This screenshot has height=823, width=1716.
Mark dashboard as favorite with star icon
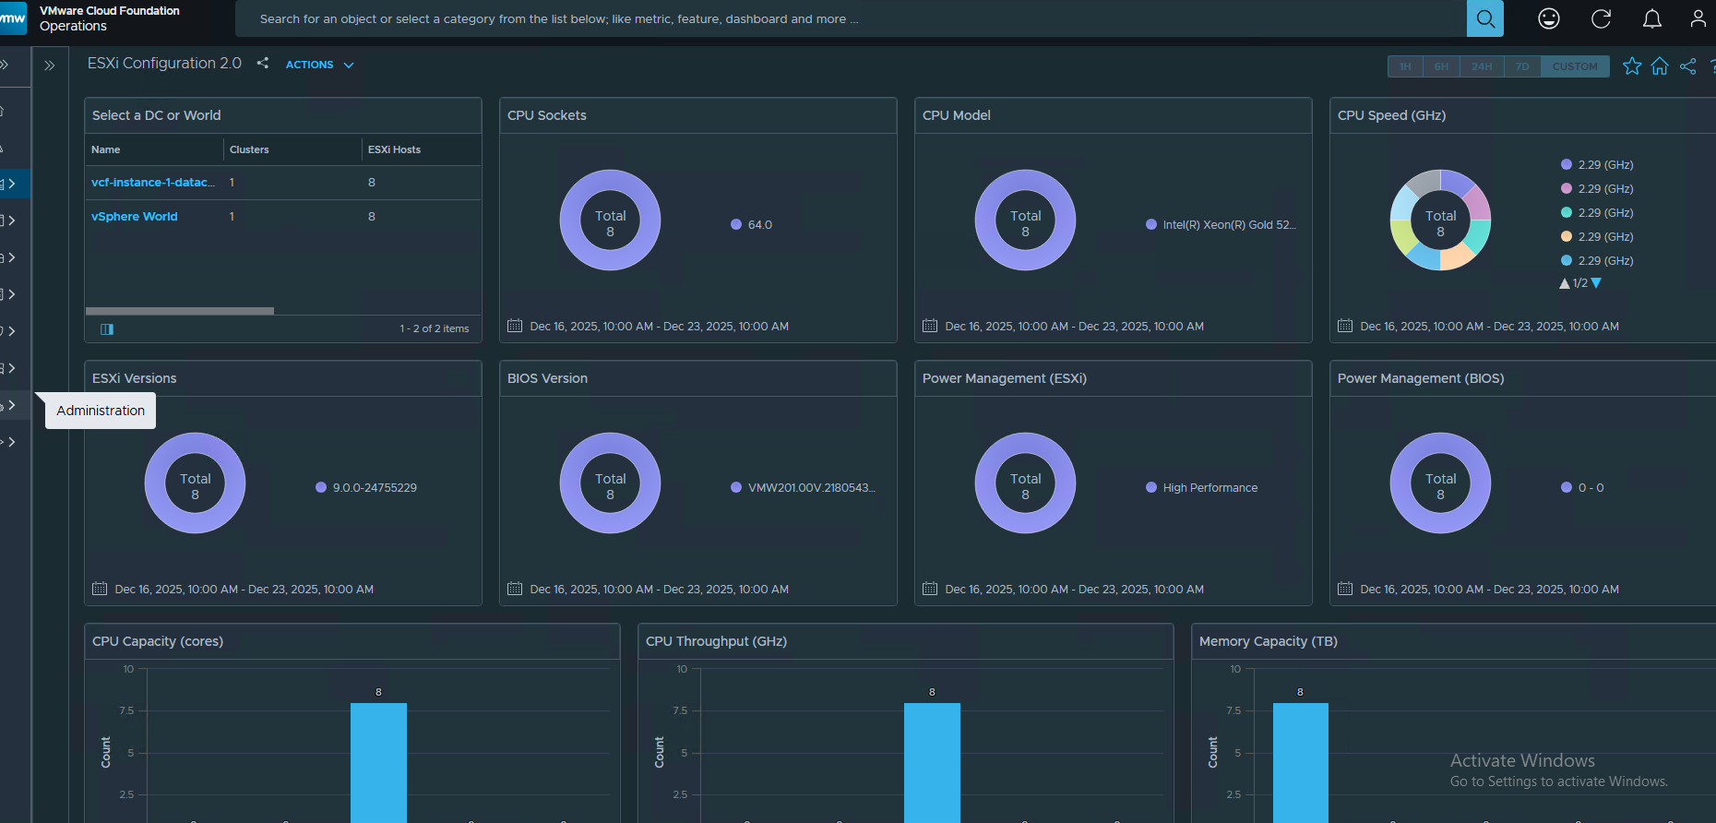click(1631, 66)
